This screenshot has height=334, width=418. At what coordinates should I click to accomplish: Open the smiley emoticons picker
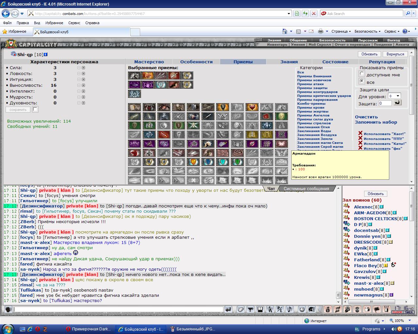coord(302,309)
